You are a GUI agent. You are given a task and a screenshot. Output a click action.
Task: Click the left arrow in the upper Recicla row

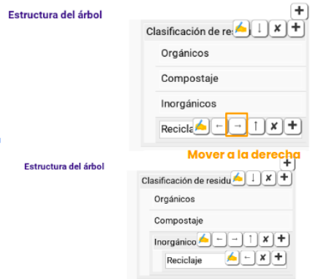coord(219,126)
